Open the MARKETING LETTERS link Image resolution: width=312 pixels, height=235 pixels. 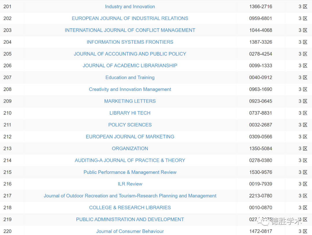click(x=130, y=101)
